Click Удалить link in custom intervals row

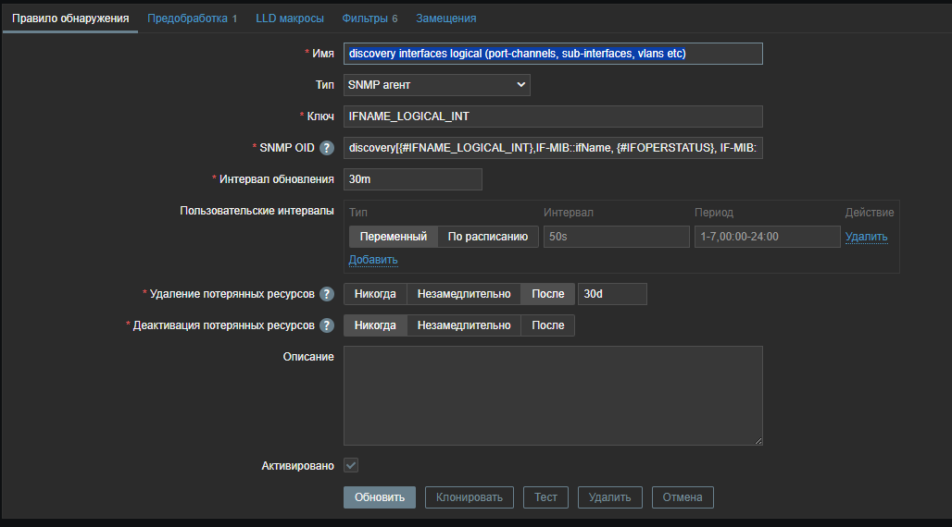click(867, 237)
